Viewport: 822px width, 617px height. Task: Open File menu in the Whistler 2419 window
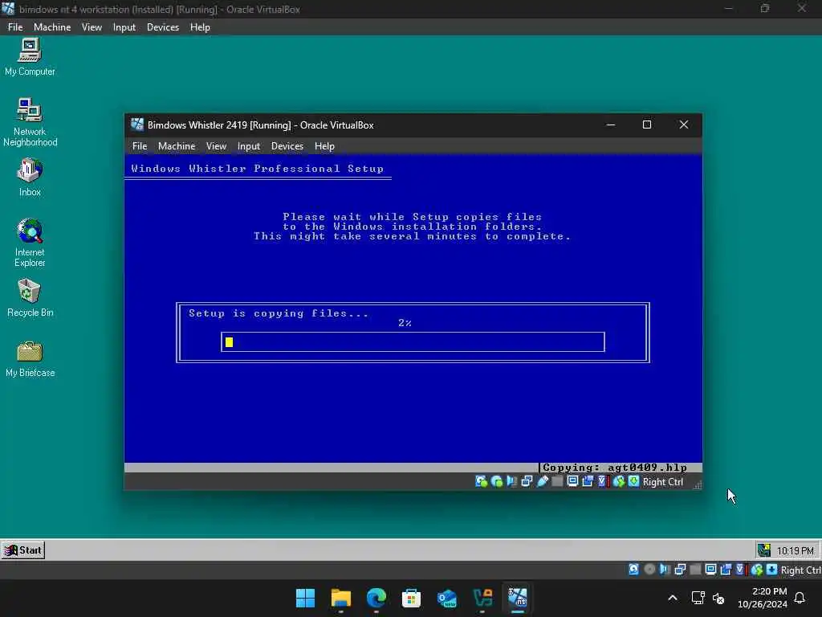pyautogui.click(x=140, y=146)
